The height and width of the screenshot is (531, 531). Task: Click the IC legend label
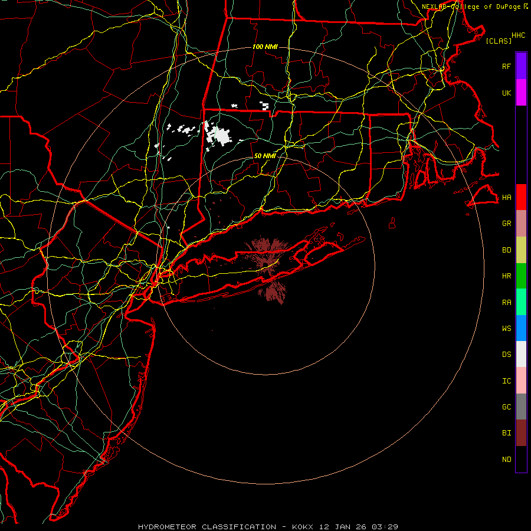(x=506, y=381)
